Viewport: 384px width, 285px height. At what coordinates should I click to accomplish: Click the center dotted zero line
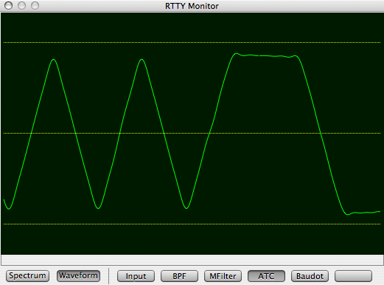click(x=192, y=133)
